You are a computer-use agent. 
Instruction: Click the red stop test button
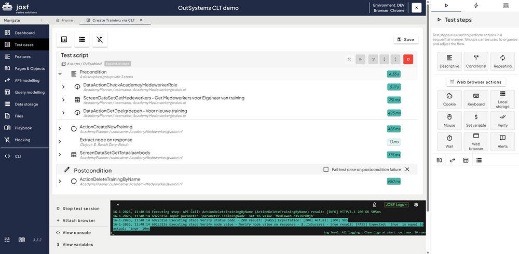(408, 59)
